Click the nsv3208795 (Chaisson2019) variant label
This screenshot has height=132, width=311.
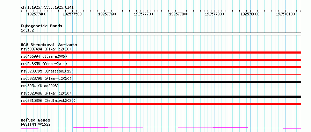(47, 71)
